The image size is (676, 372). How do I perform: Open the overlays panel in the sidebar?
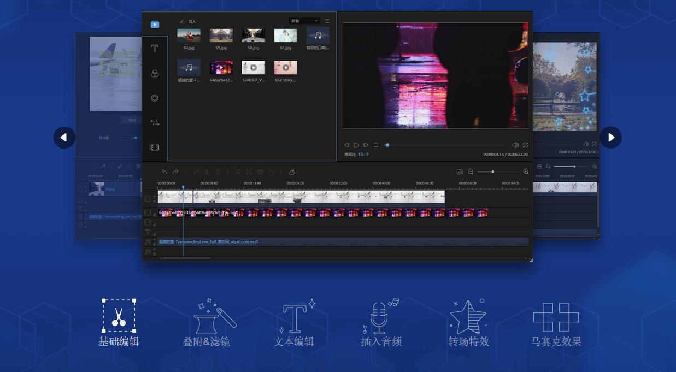[x=155, y=73]
